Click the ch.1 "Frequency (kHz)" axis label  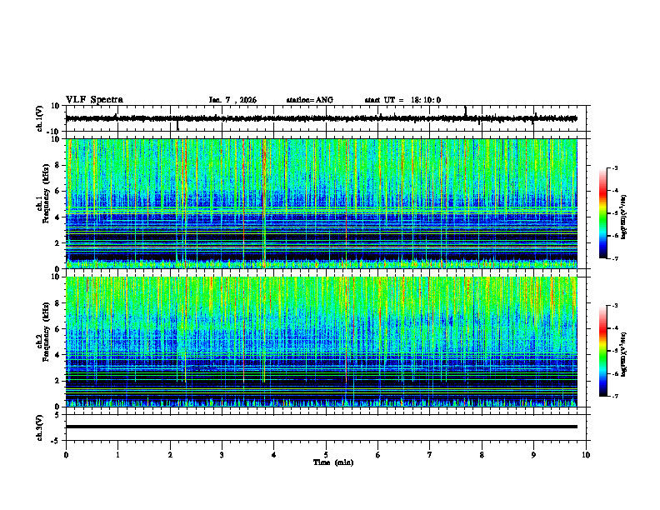(x=46, y=194)
